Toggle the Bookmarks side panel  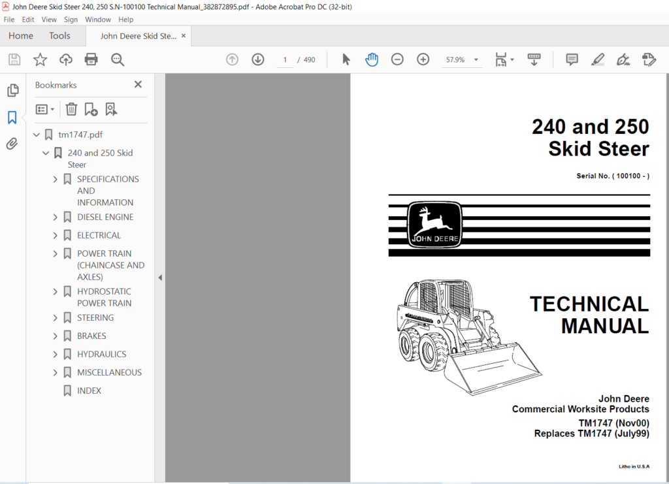click(12, 118)
